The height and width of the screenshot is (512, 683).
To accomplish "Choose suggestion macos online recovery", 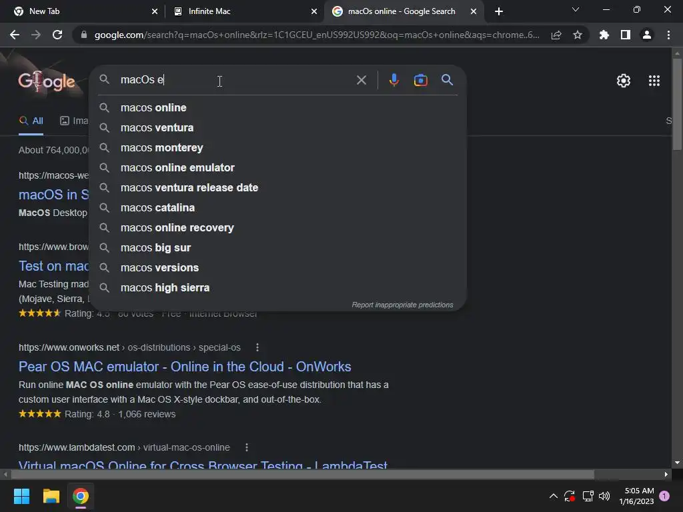I will (278, 228).
